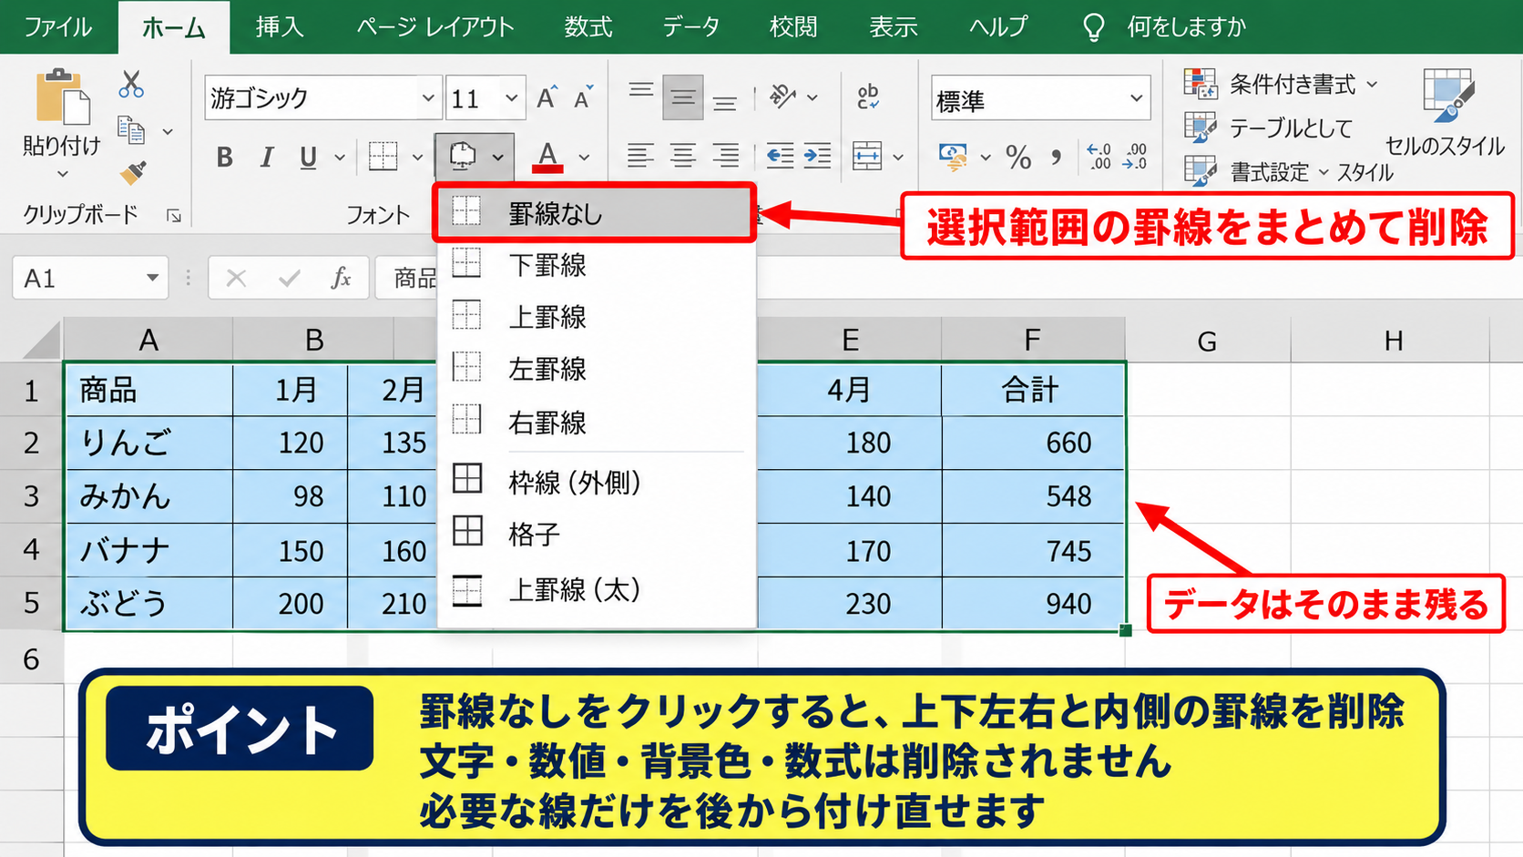Open the font color dropdown arrow
1523x857 pixels.
coord(584,157)
